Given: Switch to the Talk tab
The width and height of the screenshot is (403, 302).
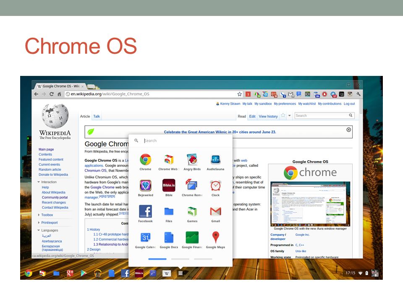Looking at the screenshot, I should click(x=97, y=116).
